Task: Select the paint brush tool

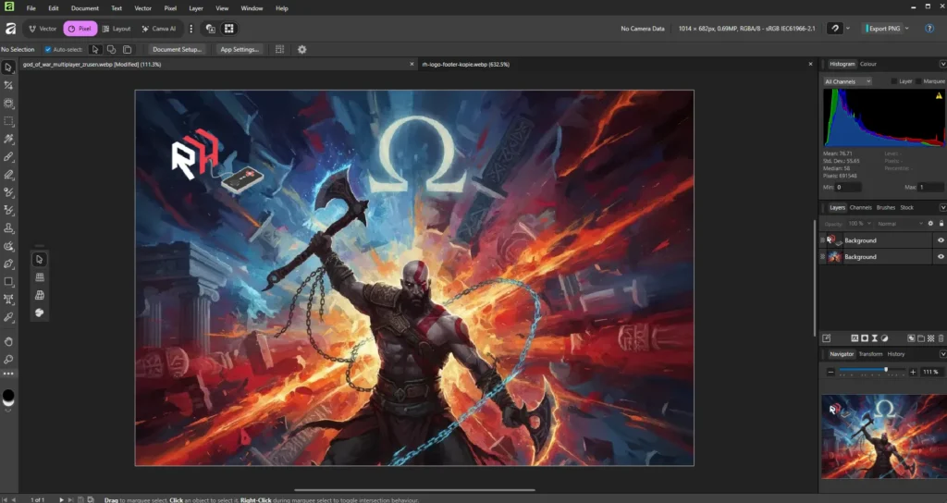Action: coord(8,156)
